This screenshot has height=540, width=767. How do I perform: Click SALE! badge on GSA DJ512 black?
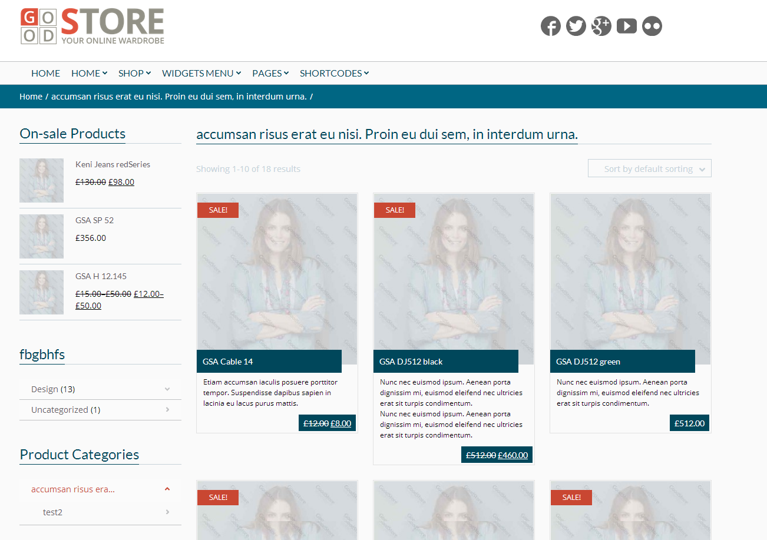(395, 210)
